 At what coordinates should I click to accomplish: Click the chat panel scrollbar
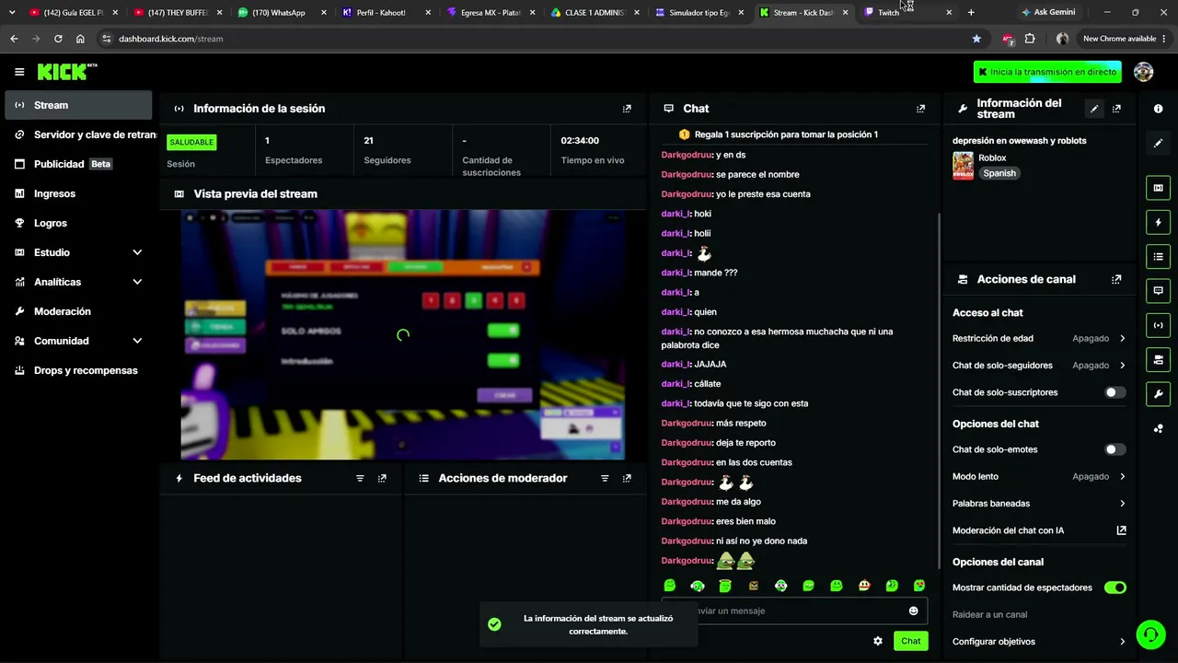click(939, 391)
